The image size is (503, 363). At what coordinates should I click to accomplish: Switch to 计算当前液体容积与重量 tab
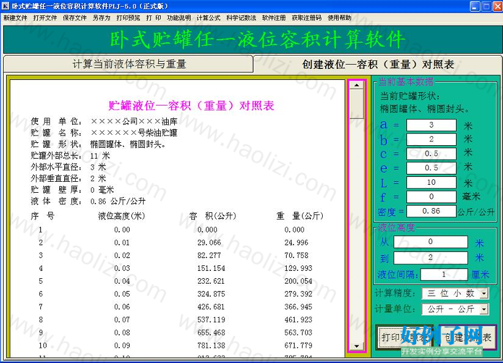click(x=128, y=64)
